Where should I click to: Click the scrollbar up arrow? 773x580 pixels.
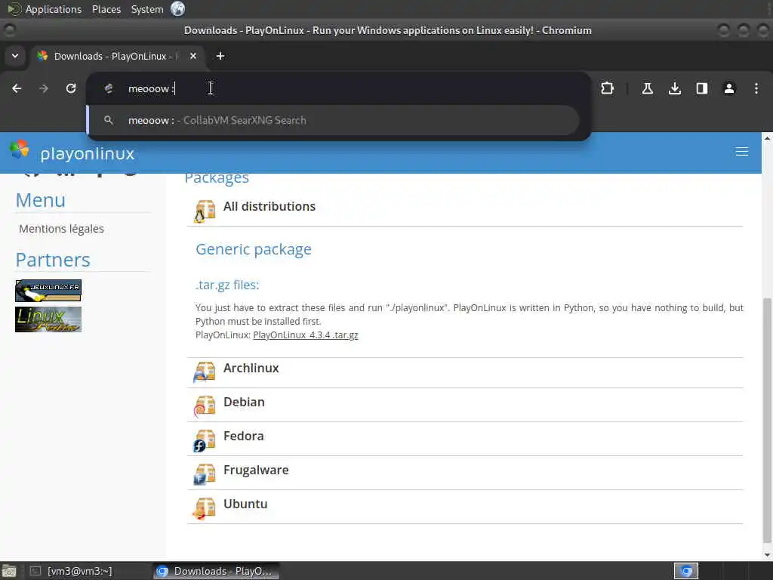click(767, 138)
